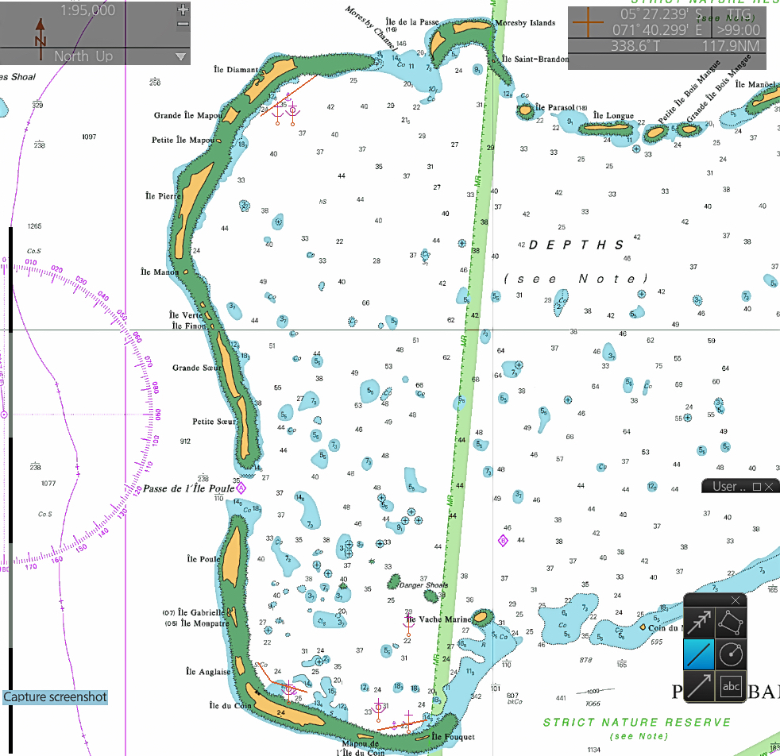This screenshot has width=780, height=756.
Task: Select the triple-arrowhead vector tool
Action: click(699, 623)
